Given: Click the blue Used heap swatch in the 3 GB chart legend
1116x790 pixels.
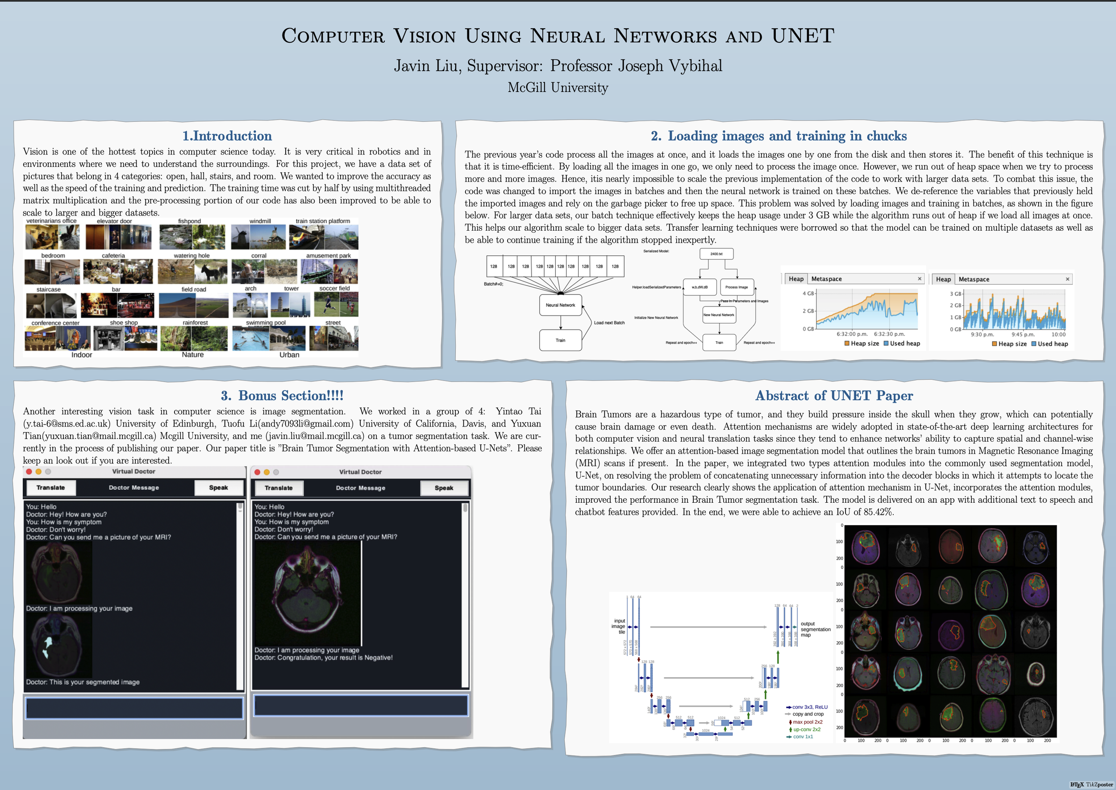Looking at the screenshot, I should (1034, 344).
